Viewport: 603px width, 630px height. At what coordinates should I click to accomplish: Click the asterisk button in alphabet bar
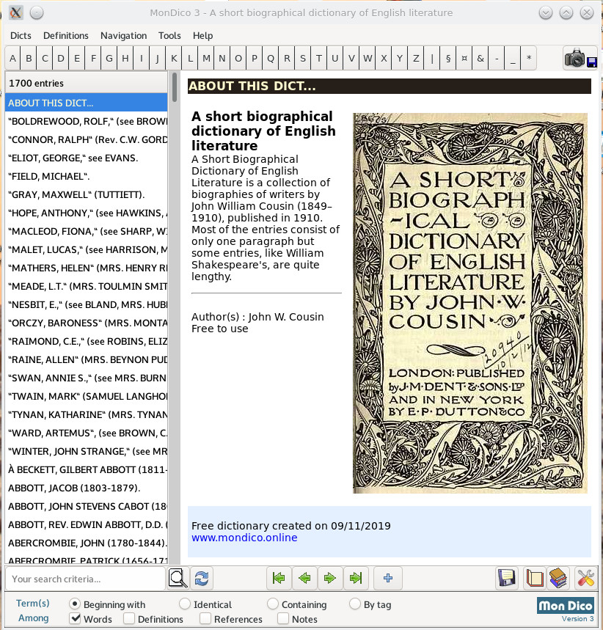tap(529, 58)
